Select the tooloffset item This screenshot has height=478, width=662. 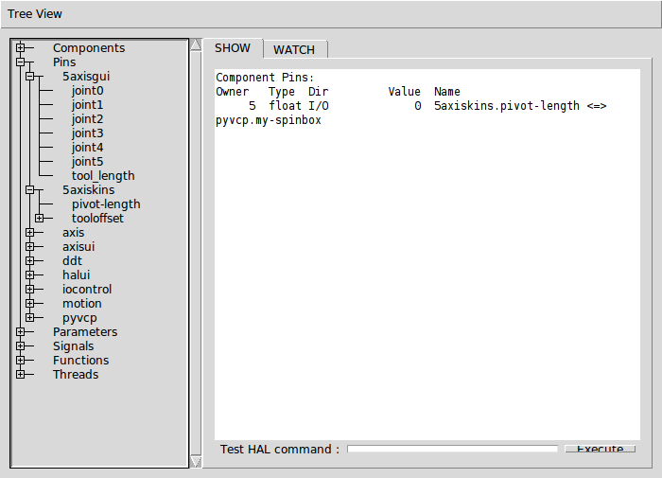click(97, 218)
